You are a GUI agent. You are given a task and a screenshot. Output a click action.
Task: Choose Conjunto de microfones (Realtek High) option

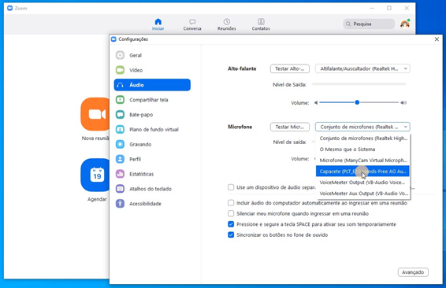362,138
